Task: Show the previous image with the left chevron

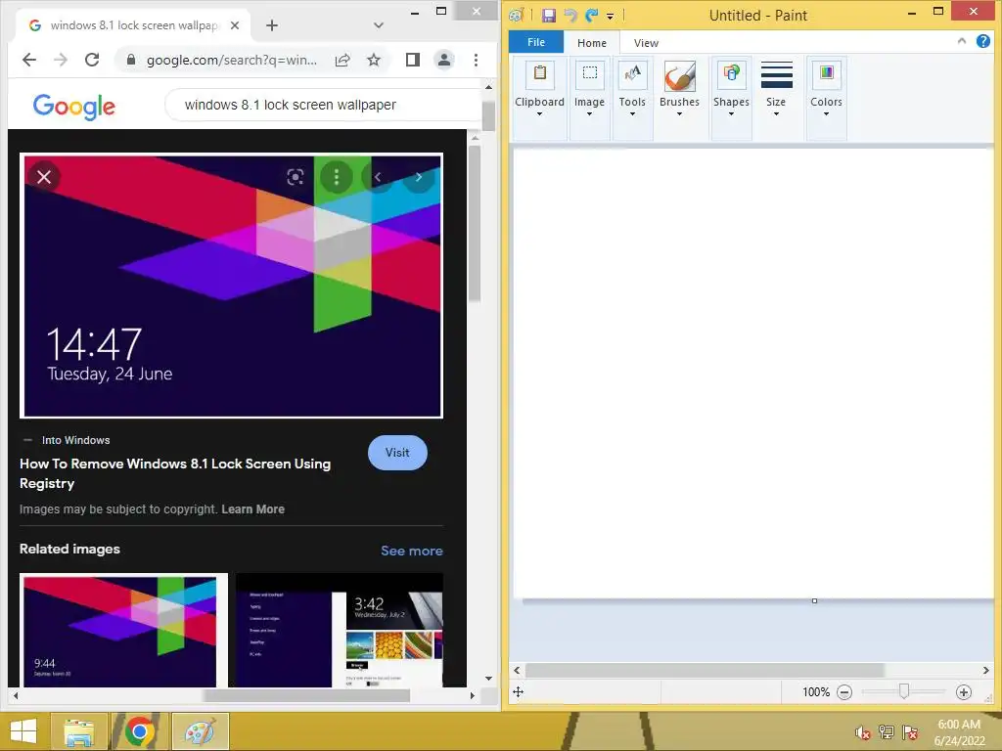Action: click(378, 177)
